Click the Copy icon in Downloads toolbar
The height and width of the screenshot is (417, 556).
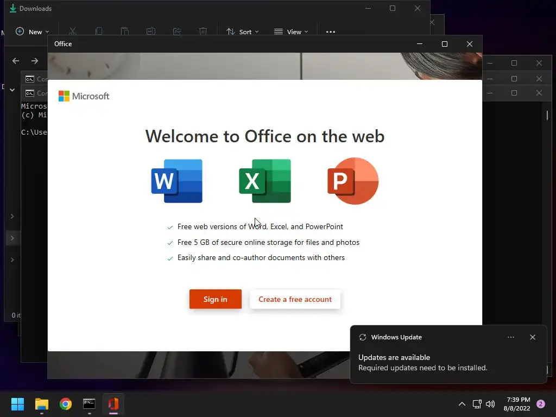tap(99, 31)
